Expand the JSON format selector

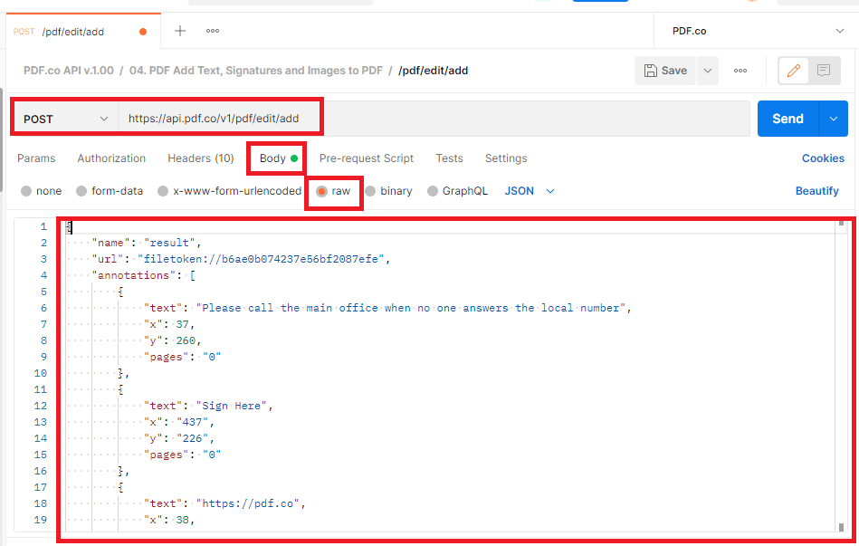click(529, 191)
